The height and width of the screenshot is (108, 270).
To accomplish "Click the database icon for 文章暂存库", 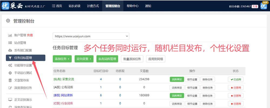I will (10, 80).
